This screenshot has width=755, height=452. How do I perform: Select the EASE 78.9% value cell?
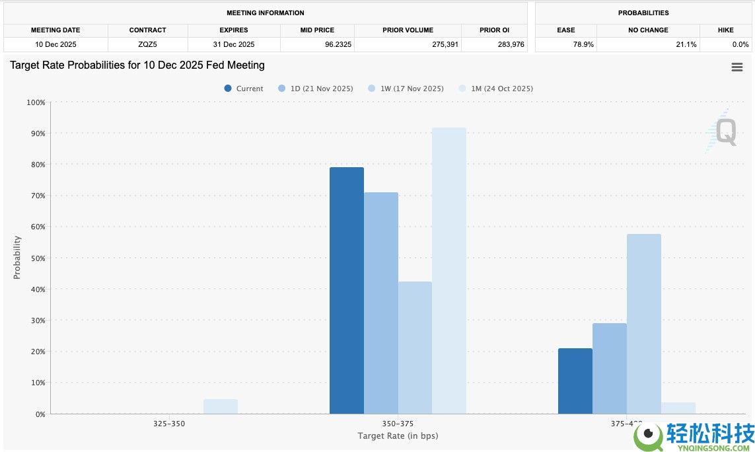tap(565, 44)
